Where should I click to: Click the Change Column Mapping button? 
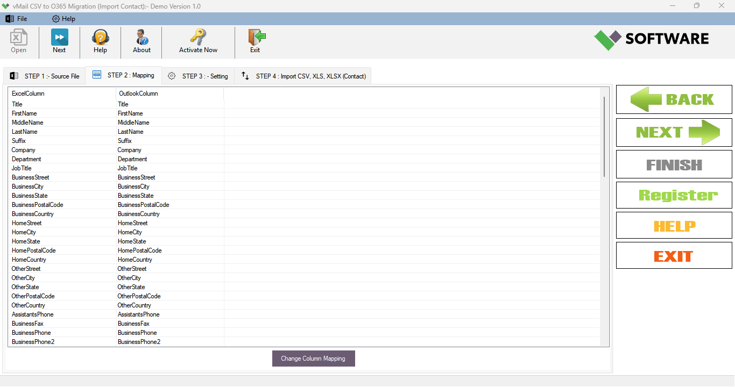tap(313, 359)
